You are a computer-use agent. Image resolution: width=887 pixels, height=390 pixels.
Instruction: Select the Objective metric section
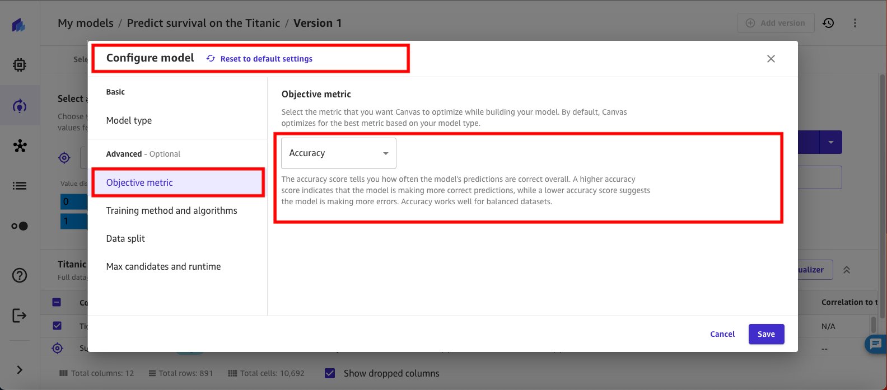178,182
